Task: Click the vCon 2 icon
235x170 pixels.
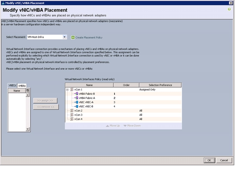Action: click(72, 111)
